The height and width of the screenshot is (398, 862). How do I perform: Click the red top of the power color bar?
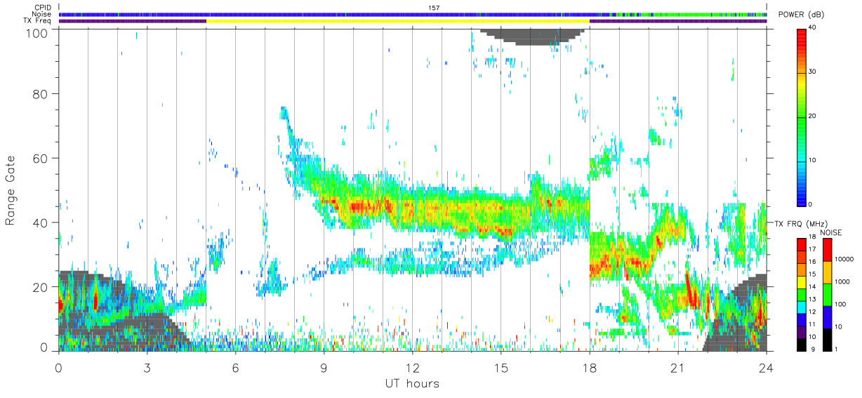coord(801,39)
